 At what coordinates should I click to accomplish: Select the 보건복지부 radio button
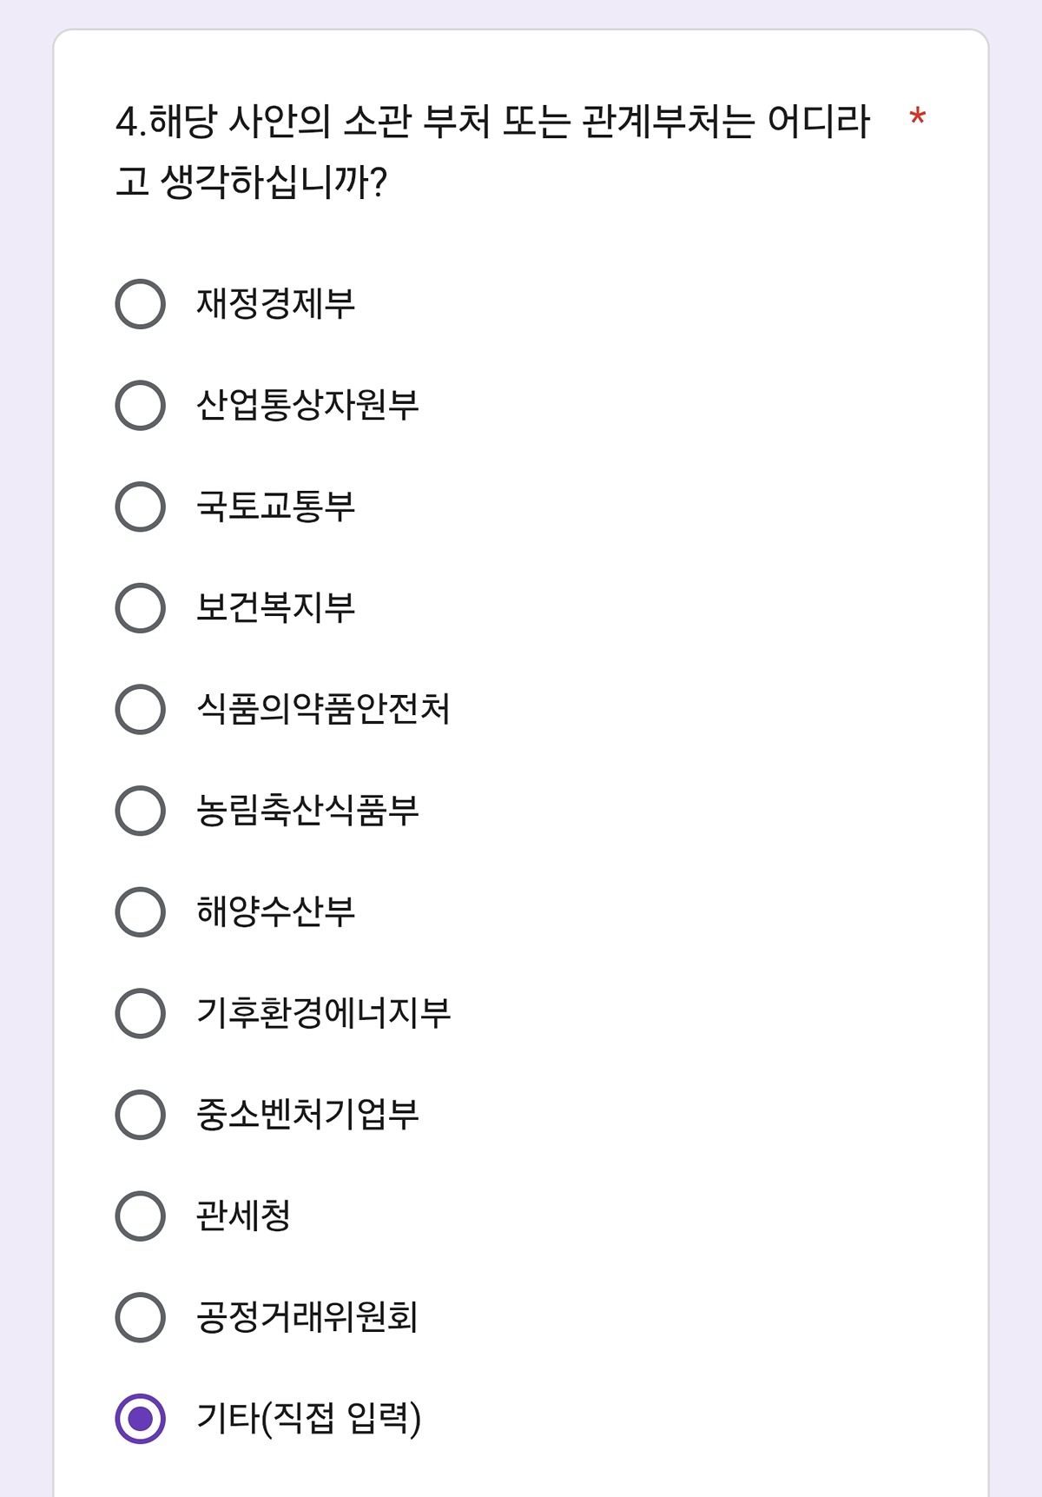[140, 607]
